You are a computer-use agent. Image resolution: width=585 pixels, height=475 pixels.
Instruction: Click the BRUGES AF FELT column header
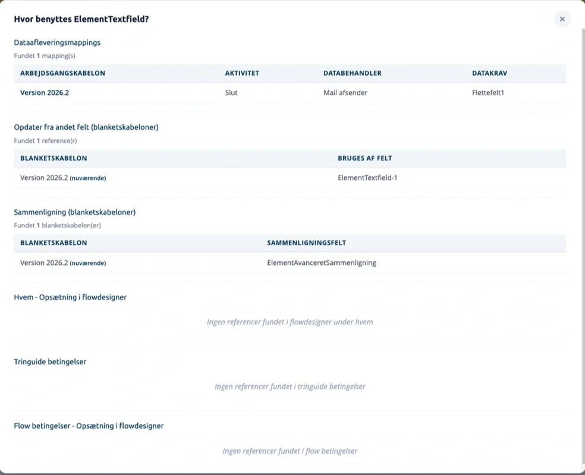tap(364, 158)
